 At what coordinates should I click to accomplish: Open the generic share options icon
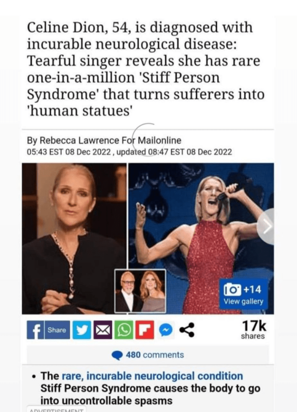187,330
